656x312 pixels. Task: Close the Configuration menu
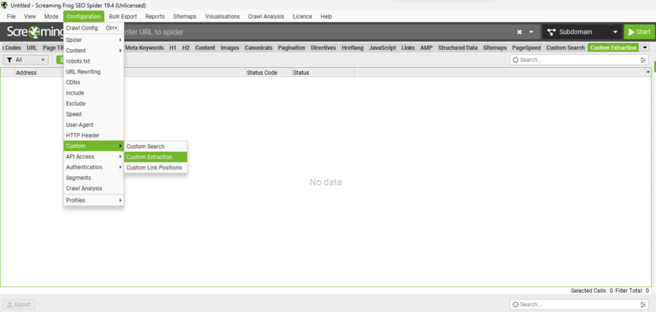84,17
